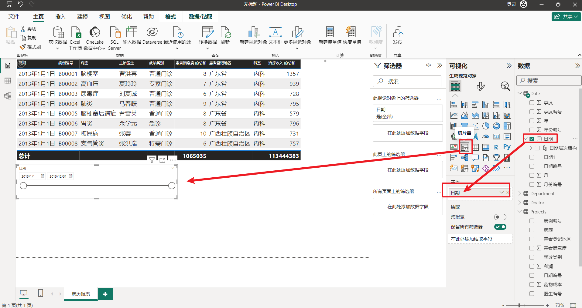The image size is (582, 308).
Task: Select the KPI visual icon
Action: (454, 147)
